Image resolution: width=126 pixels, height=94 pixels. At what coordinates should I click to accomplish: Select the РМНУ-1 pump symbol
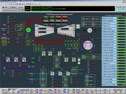pos(84,19)
